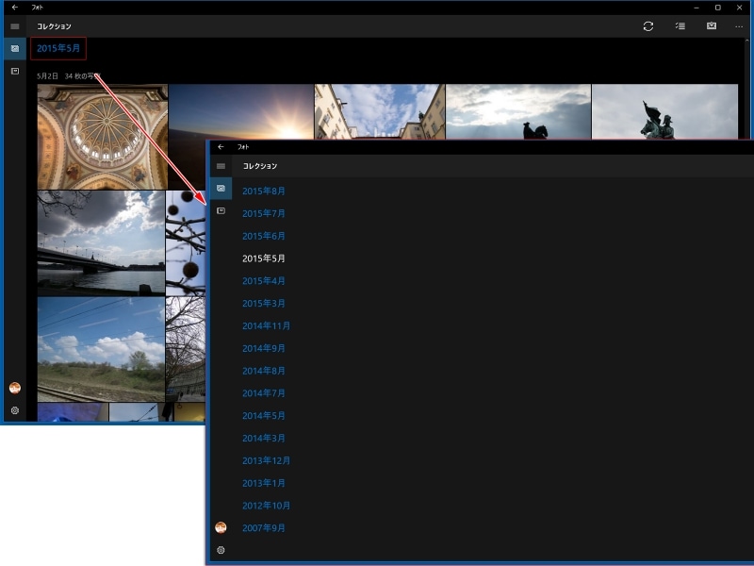Click the 2015年5月 header outlined in red
754x566 pixels.
tap(58, 48)
